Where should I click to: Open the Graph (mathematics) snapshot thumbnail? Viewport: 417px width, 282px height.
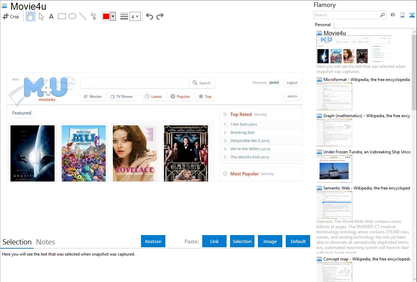[334, 132]
